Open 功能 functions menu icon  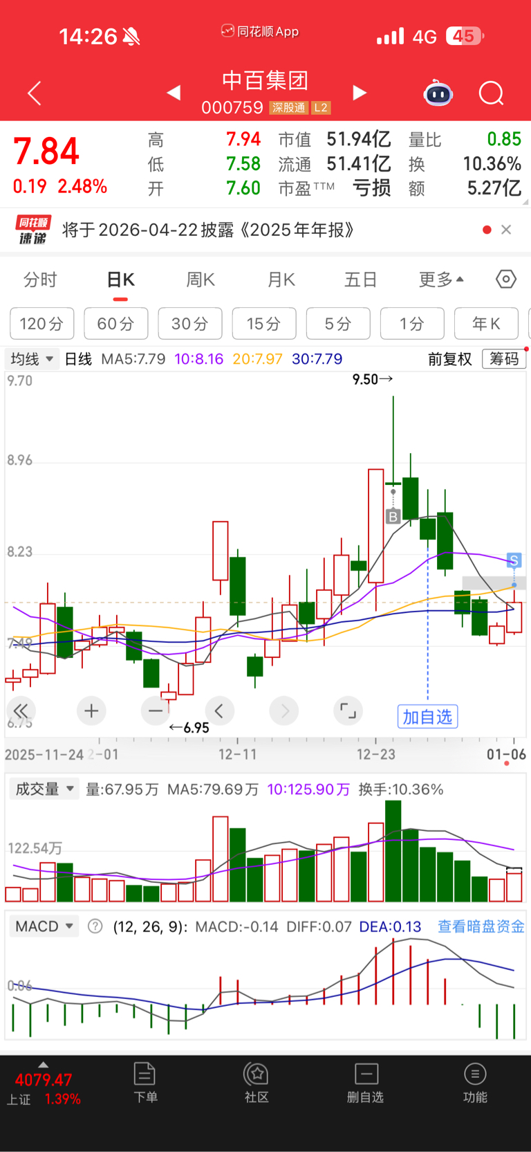pos(475,1083)
